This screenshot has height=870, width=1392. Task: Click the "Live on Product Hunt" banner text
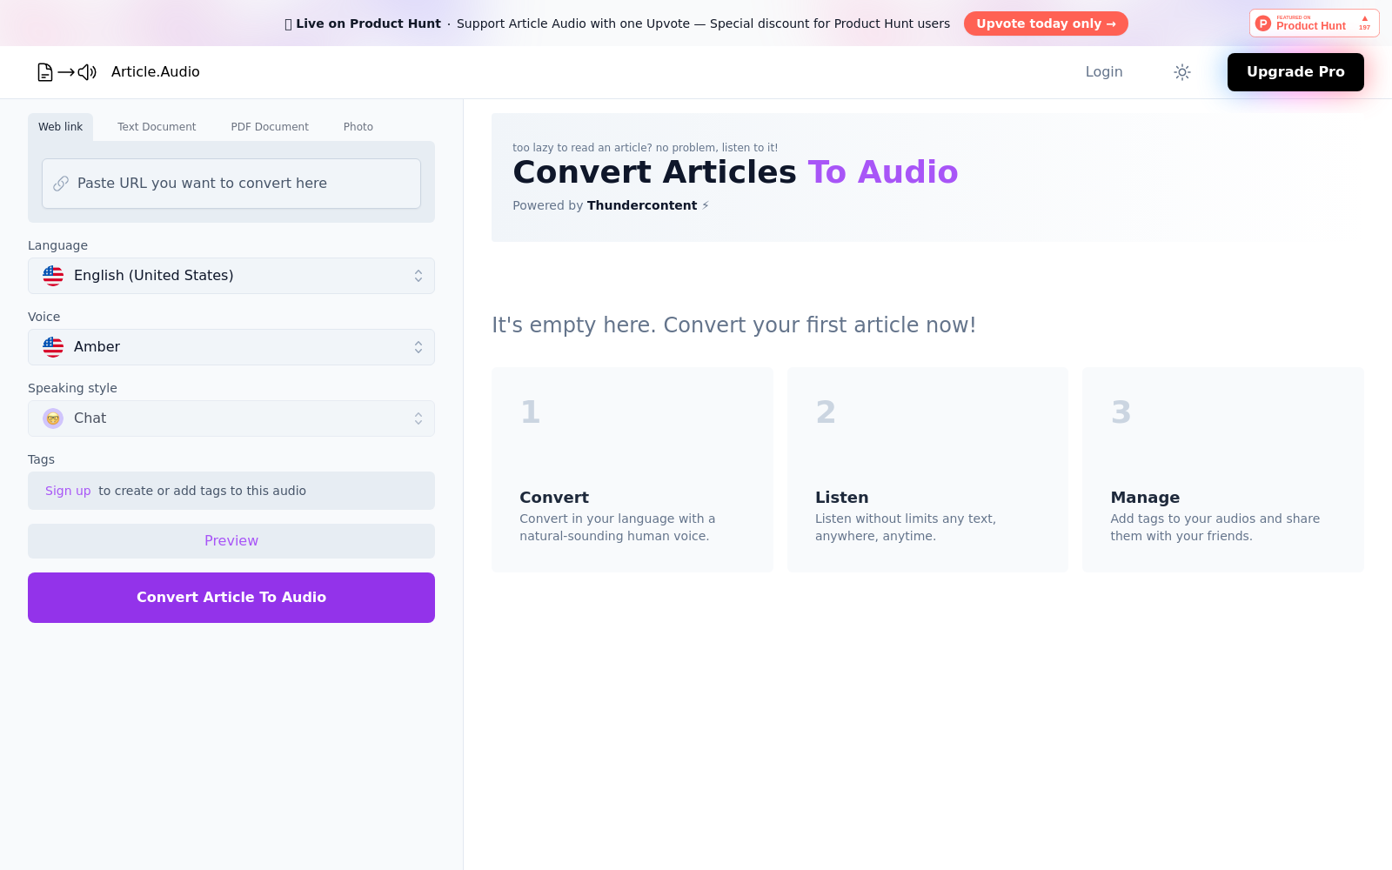point(368,23)
